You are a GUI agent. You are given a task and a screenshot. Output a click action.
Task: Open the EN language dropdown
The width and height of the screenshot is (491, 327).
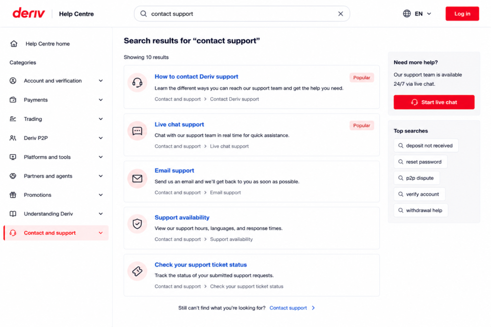pyautogui.click(x=418, y=14)
